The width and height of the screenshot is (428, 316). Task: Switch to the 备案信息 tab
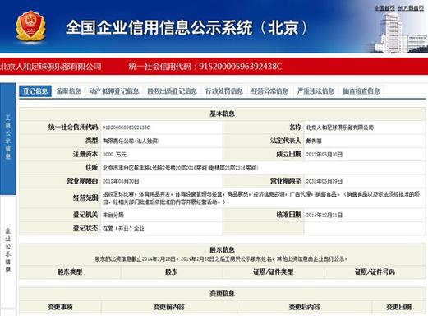click(x=68, y=91)
